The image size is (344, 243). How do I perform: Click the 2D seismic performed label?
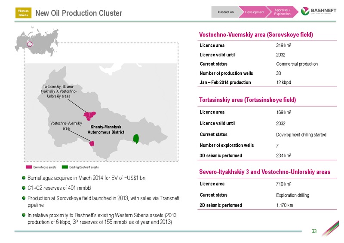click(221, 205)
